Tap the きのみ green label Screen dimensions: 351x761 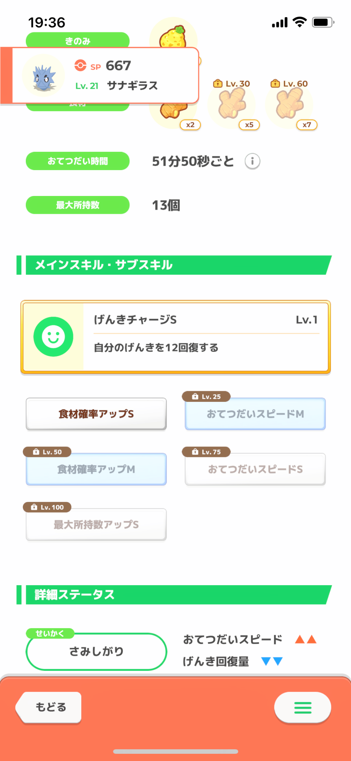tap(77, 40)
